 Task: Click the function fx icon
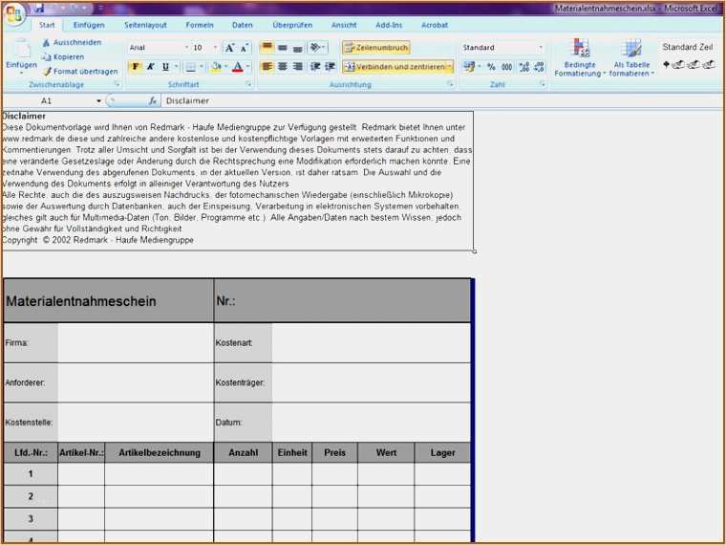coord(153,100)
